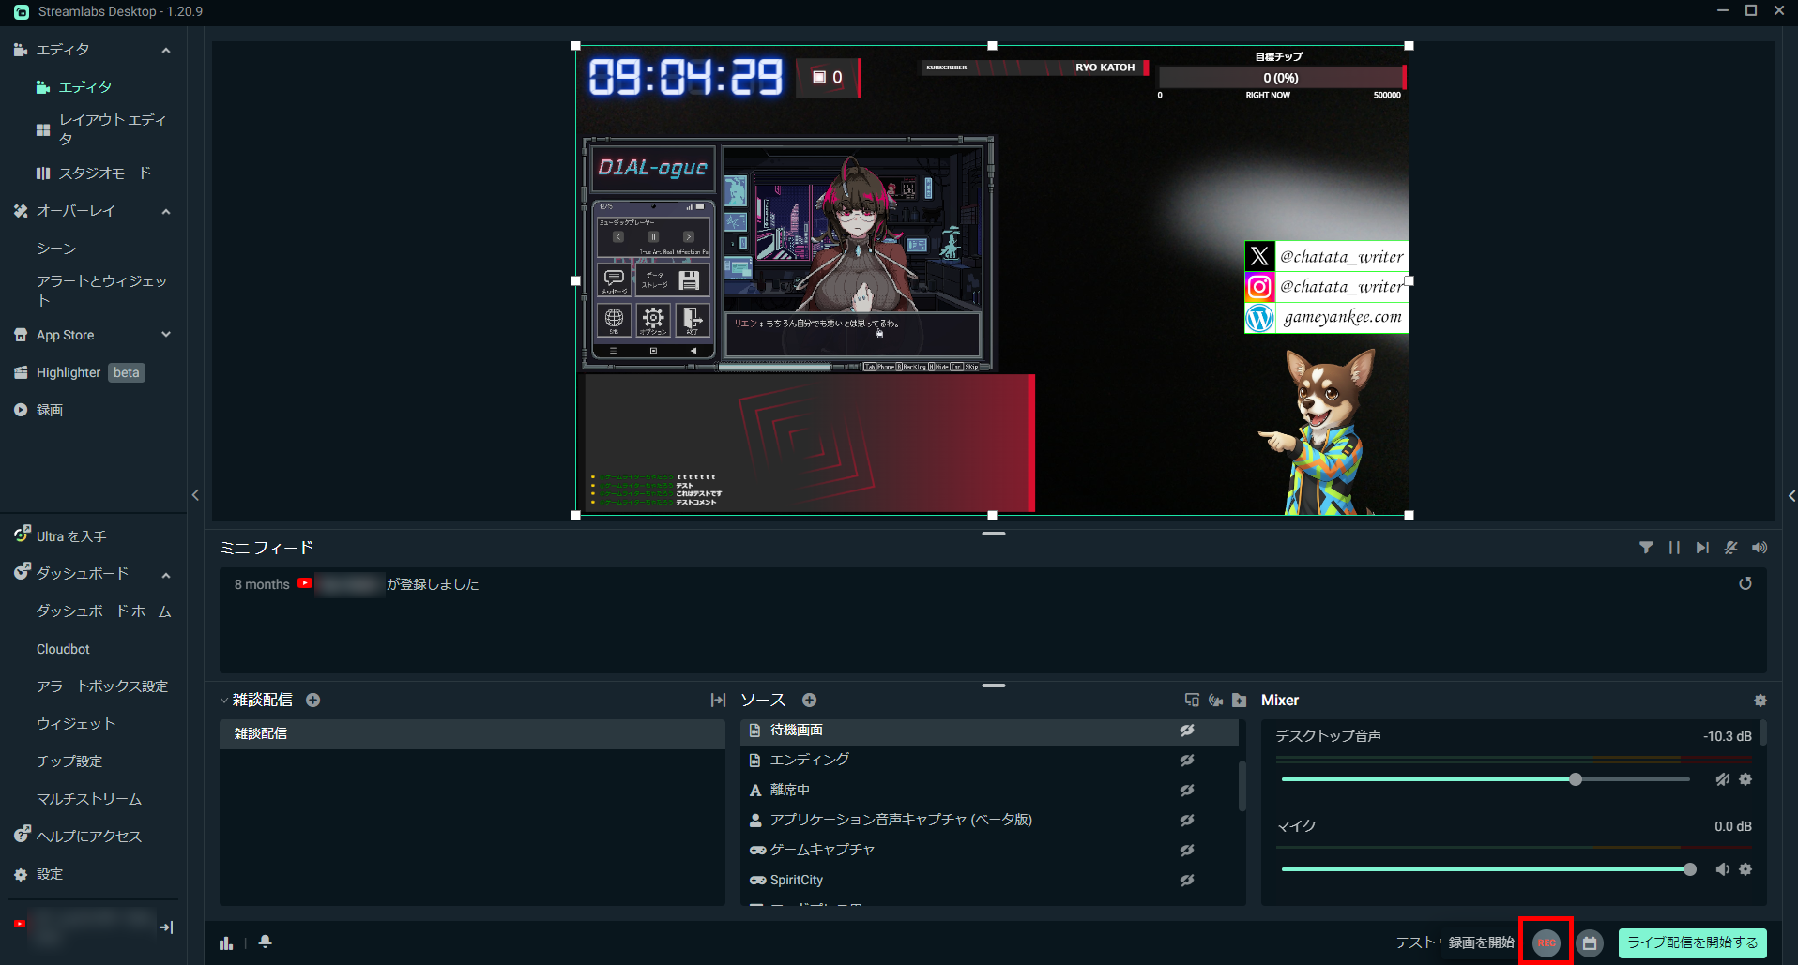The image size is (1798, 965).
Task: Select the 雑談配信 scene row
Action: (x=472, y=733)
